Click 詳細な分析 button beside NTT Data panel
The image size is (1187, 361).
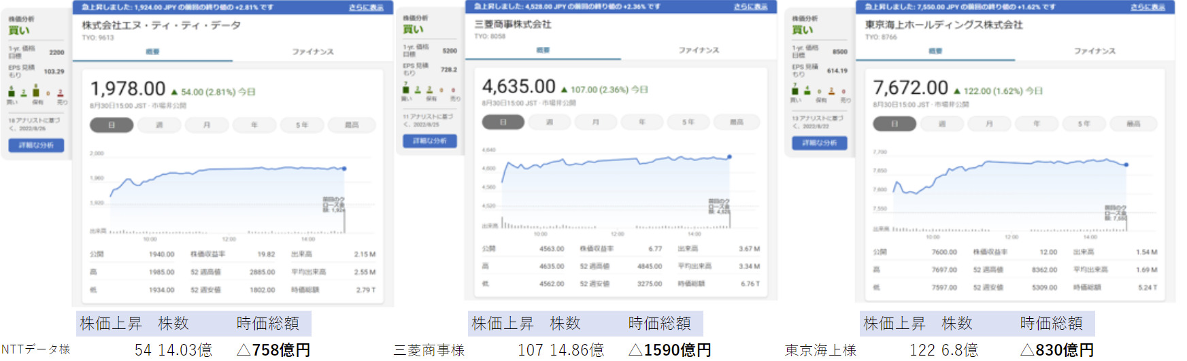[36, 145]
